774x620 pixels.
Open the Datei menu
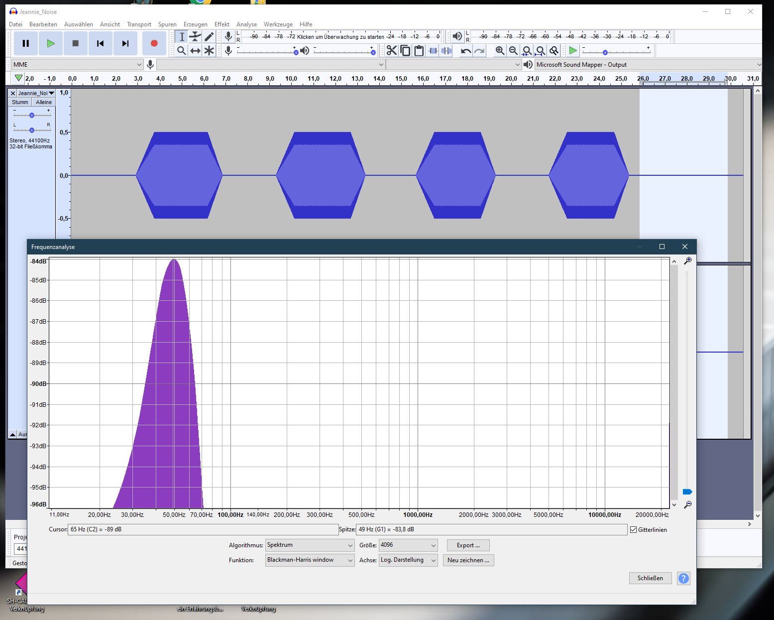[x=15, y=24]
